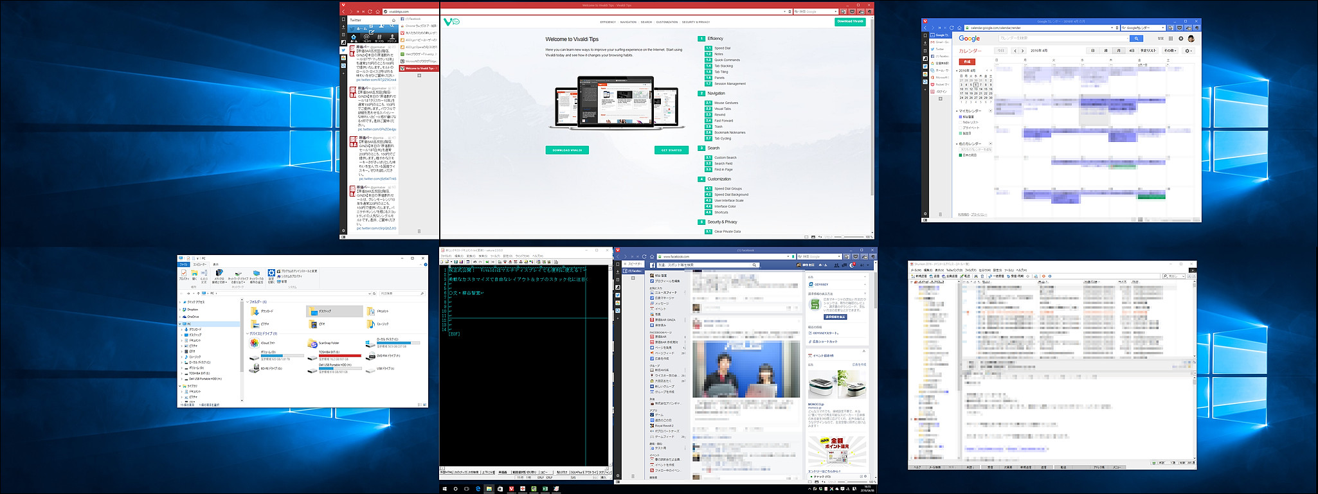The height and width of the screenshot is (494, 1318).
Task: Open the ファイル tab in Explorer
Action: pyautogui.click(x=183, y=264)
